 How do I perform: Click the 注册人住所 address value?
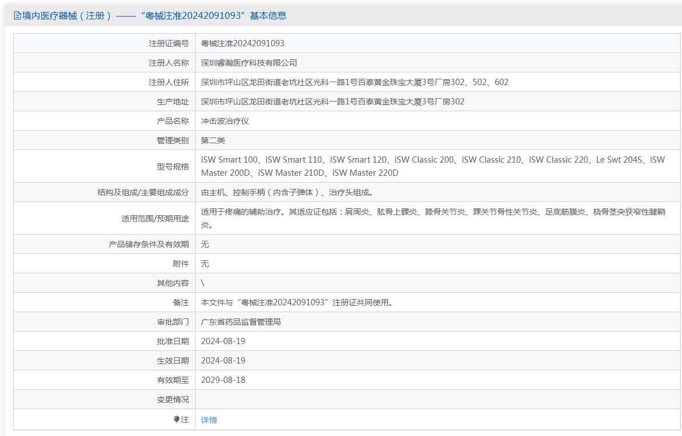(354, 82)
